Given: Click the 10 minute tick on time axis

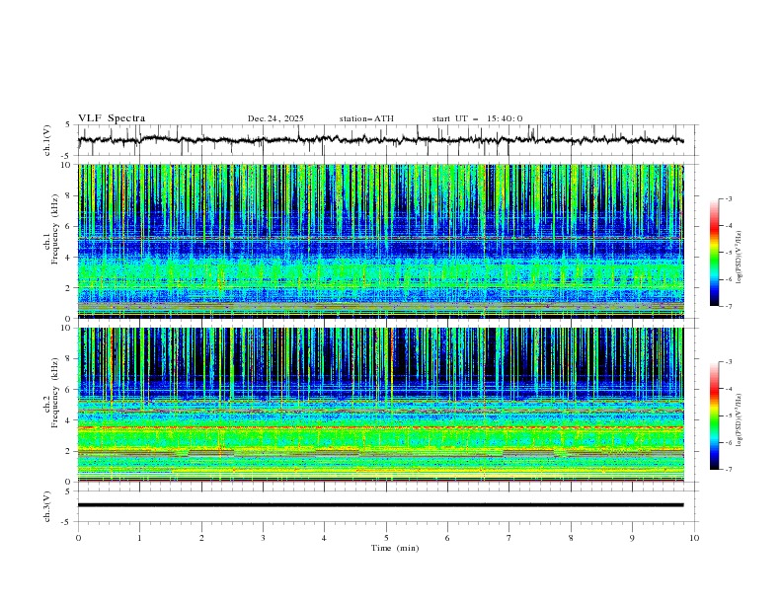Looking at the screenshot, I should (694, 537).
